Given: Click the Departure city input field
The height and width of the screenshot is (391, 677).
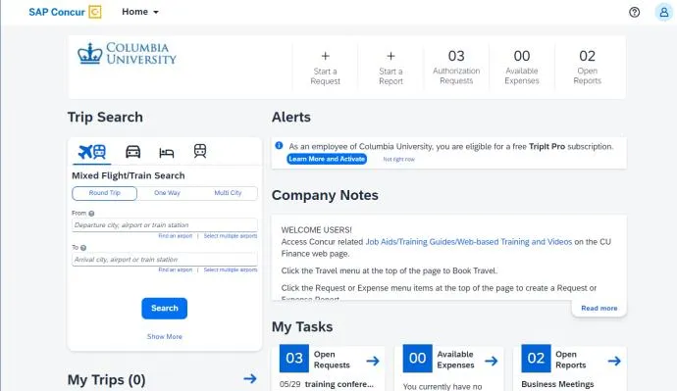Looking at the screenshot, I should [x=165, y=225].
